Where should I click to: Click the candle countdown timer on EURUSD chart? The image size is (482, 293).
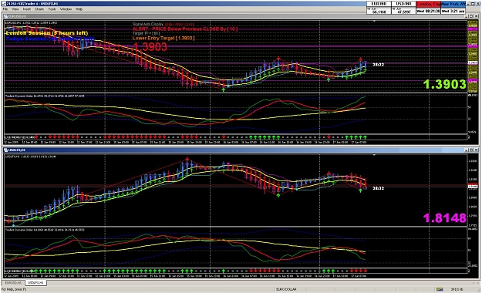coord(378,65)
